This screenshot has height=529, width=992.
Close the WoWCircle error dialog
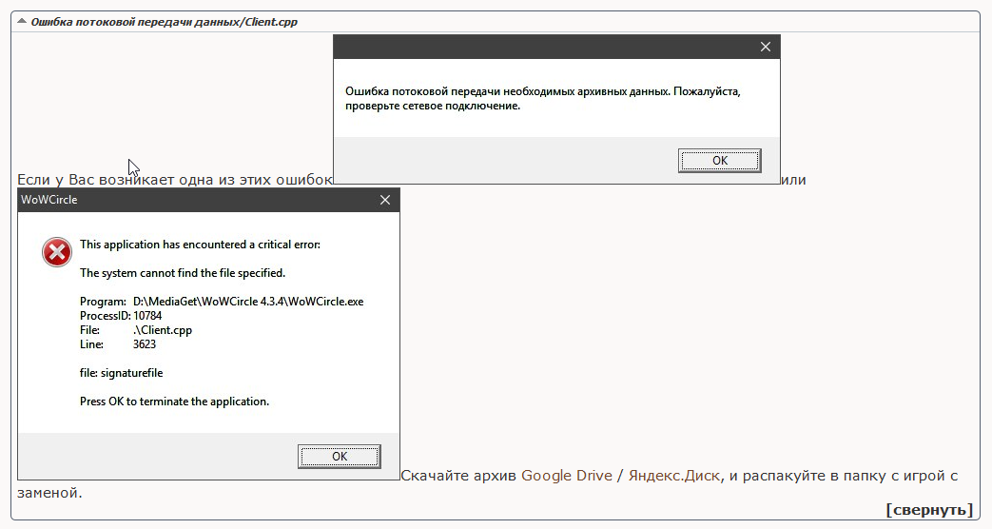[385, 200]
